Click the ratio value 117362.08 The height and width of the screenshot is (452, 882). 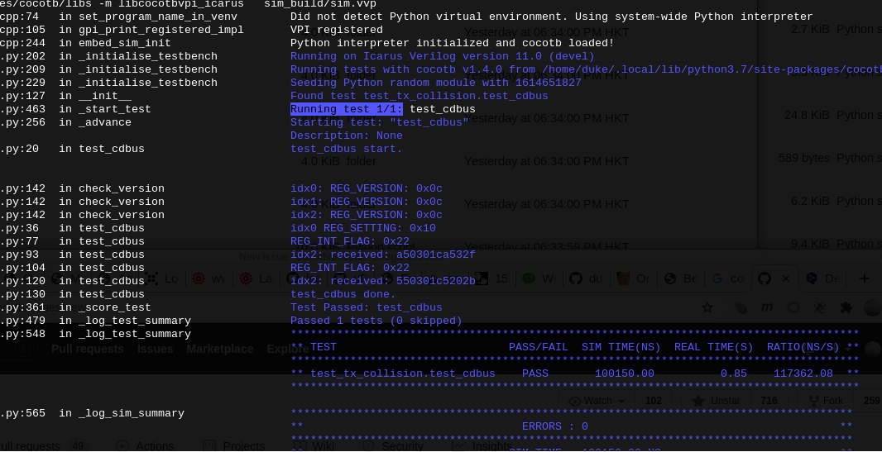803,373
